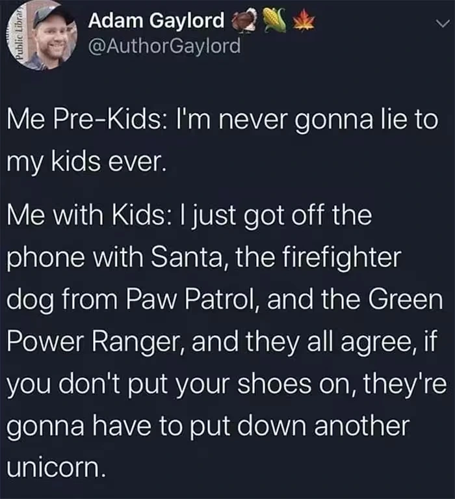455x499 pixels.
Task: Click the final word 'unicorn.'
Action: coord(56,468)
